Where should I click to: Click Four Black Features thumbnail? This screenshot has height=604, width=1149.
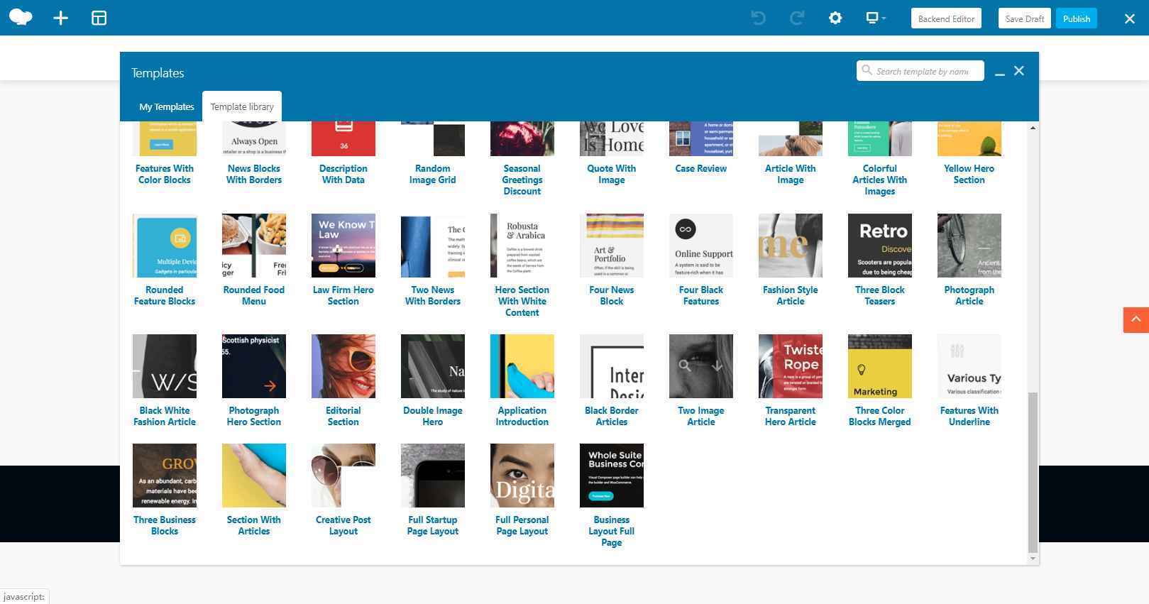point(701,246)
